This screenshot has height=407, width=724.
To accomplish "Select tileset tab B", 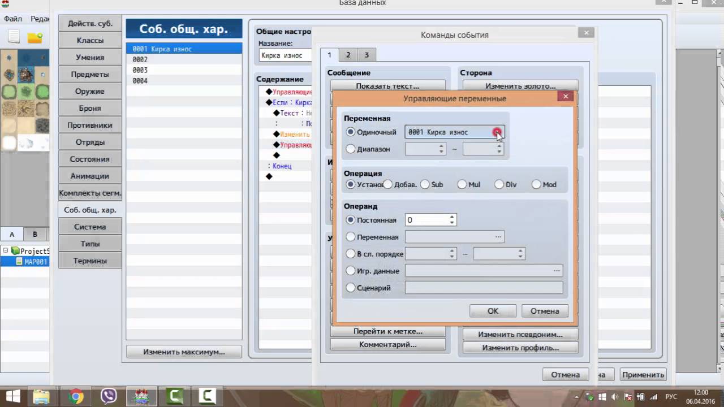I will pyautogui.click(x=35, y=234).
